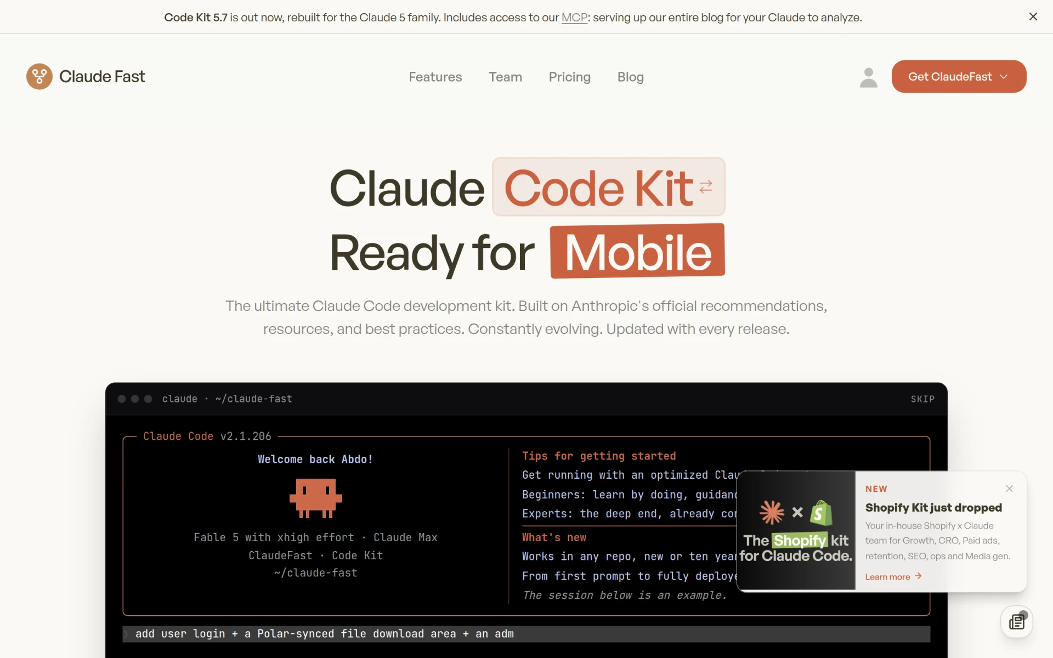Screen dimensions: 1053x658
Task: Dismiss the Code Kit 5.7 announcement banner
Action: coord(1033,17)
